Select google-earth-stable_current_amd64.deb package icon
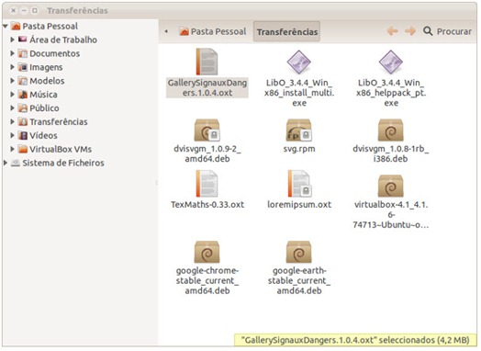 pyautogui.click(x=298, y=252)
